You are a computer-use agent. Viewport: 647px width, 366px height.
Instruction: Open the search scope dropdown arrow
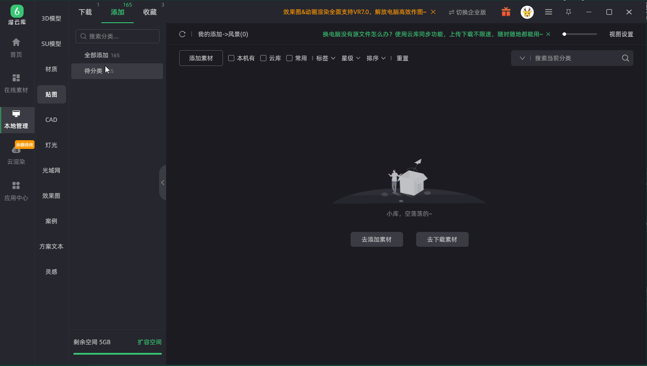click(x=522, y=58)
